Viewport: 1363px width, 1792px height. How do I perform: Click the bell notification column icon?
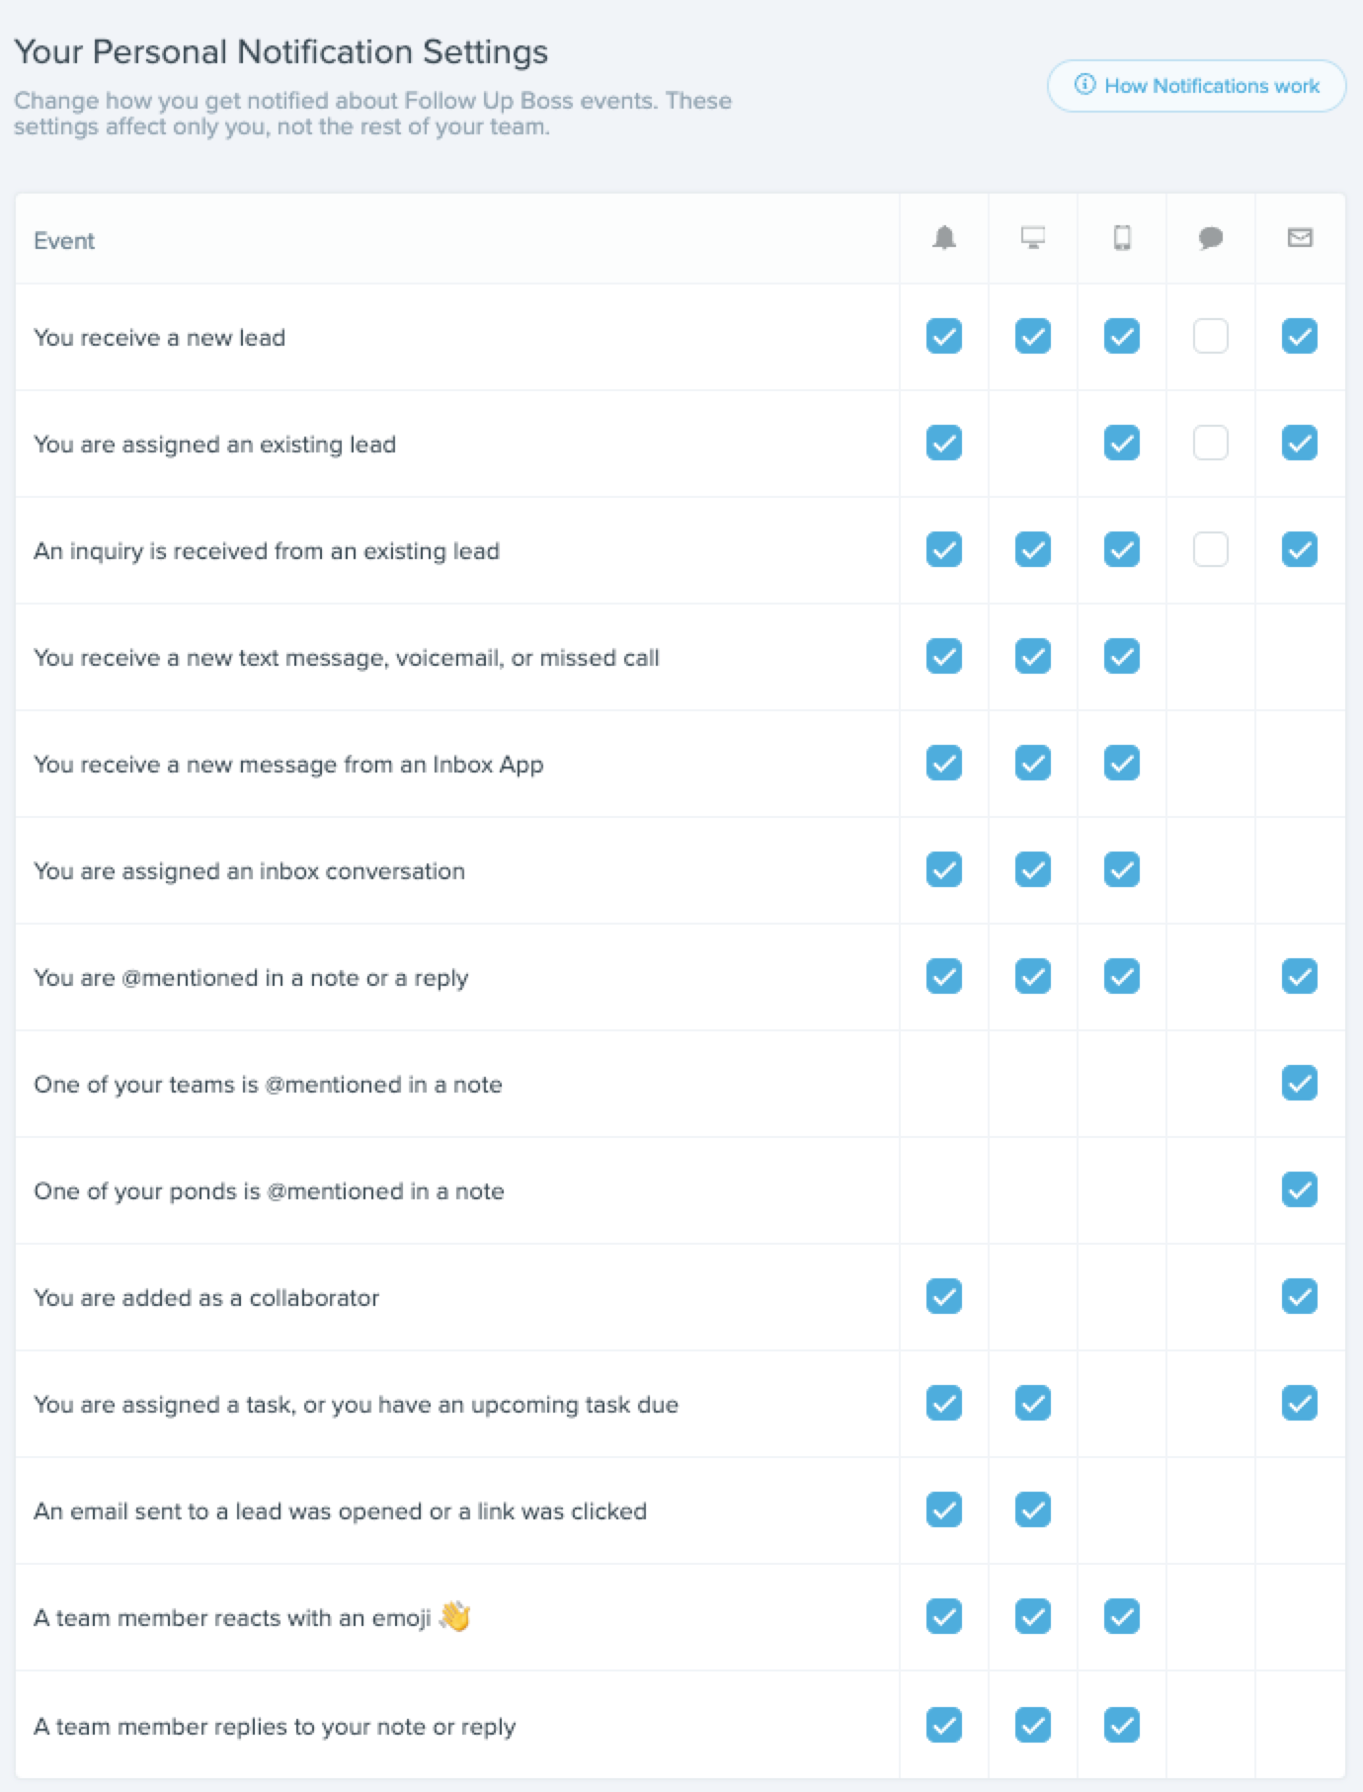(x=944, y=238)
